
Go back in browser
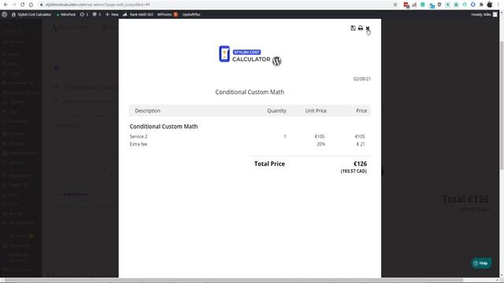tap(6, 5)
